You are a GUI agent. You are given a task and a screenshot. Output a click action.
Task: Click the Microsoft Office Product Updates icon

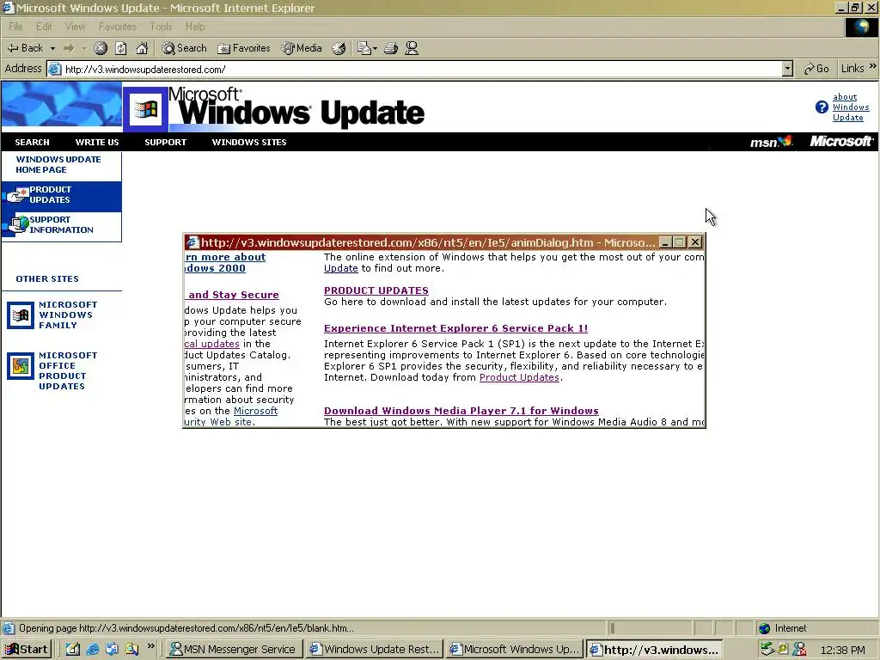coord(21,366)
